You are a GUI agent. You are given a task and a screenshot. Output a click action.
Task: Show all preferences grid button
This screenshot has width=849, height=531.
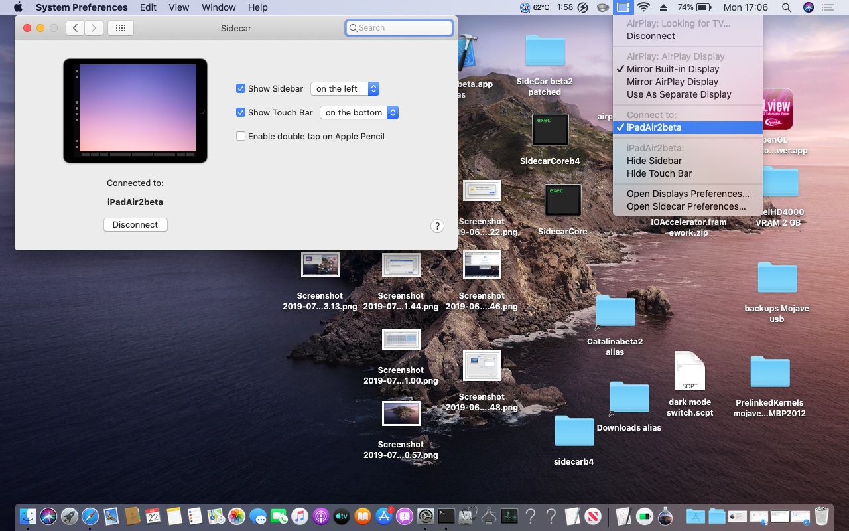[120, 28]
